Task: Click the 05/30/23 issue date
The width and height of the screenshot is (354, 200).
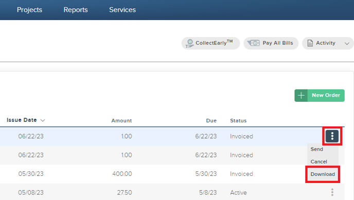Action: coord(31,174)
